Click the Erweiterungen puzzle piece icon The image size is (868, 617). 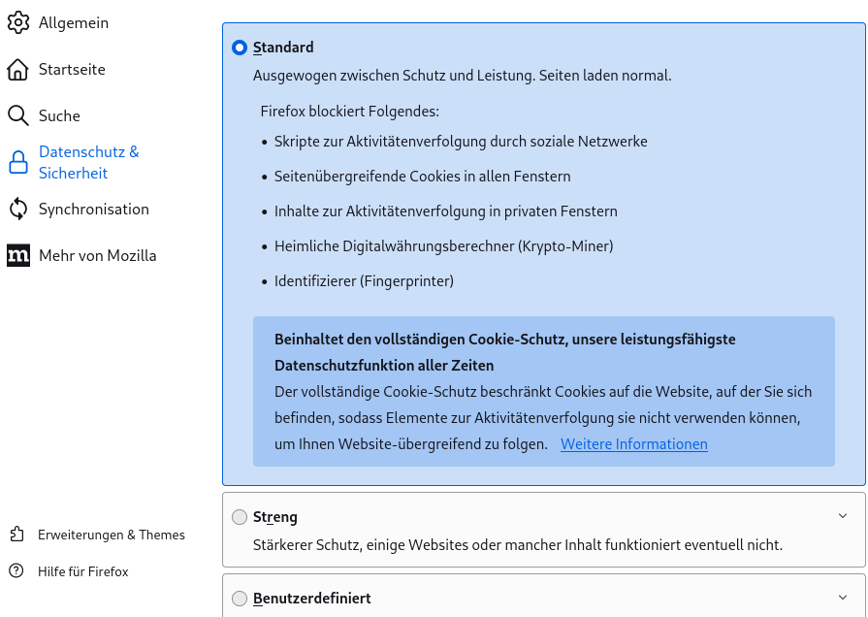coord(16,535)
